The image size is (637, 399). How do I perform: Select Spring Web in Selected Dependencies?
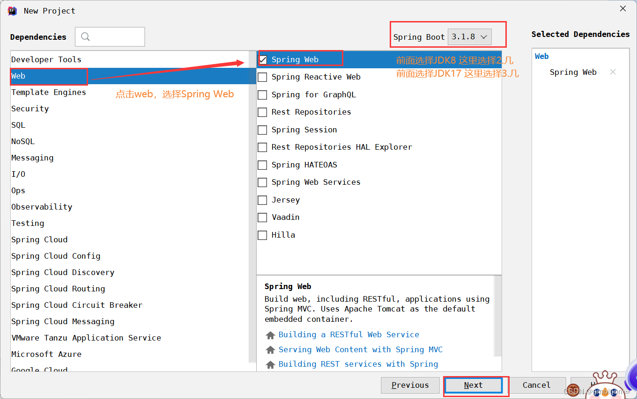573,72
